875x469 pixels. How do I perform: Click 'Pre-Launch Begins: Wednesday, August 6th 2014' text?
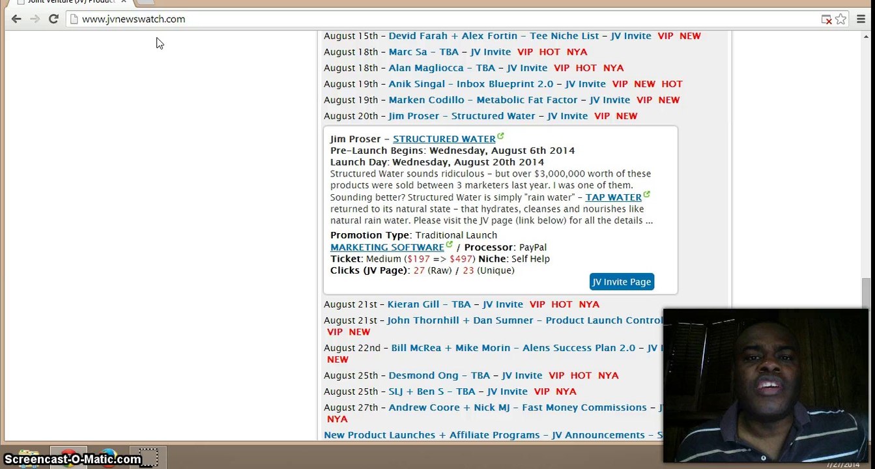tap(453, 150)
